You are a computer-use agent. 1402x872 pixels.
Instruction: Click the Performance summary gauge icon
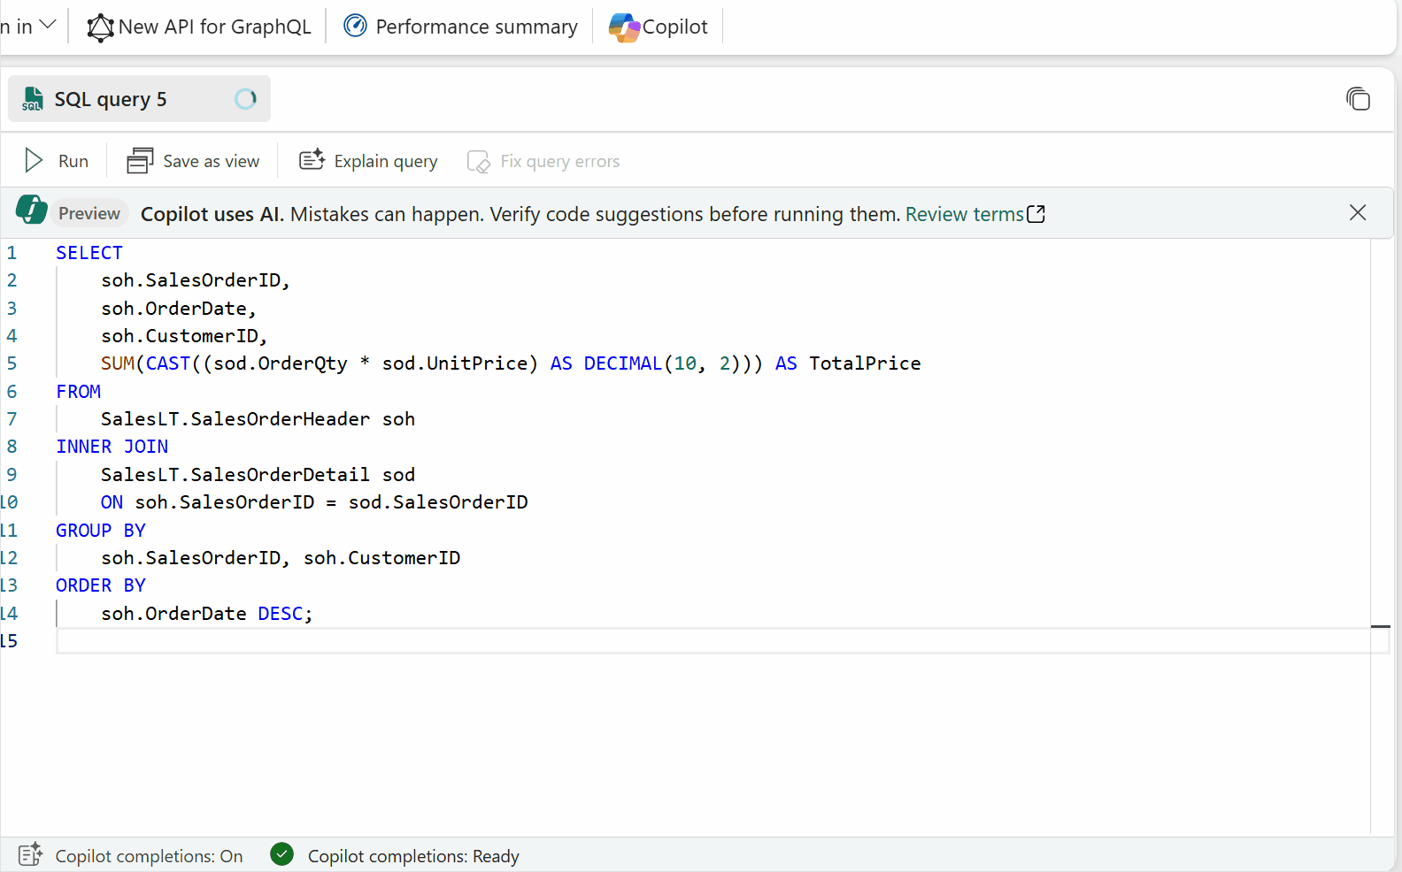point(355,26)
